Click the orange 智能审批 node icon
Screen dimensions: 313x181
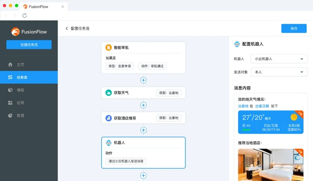[109, 48]
